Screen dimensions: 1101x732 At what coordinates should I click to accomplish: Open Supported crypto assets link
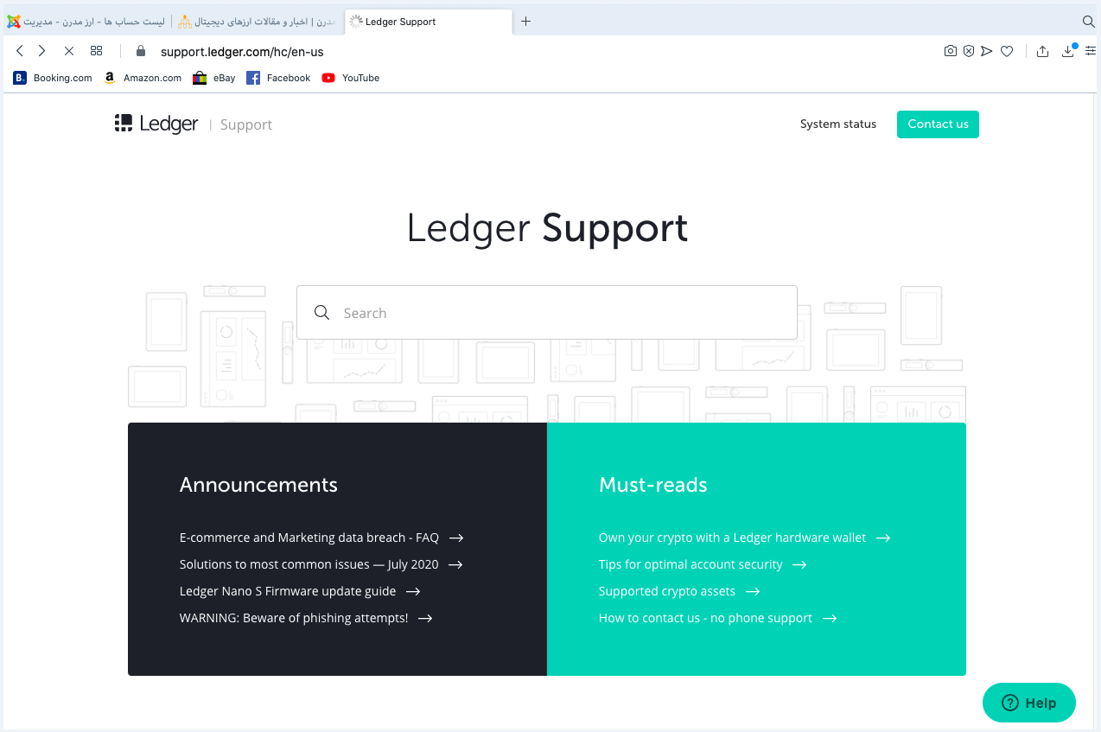[679, 591]
